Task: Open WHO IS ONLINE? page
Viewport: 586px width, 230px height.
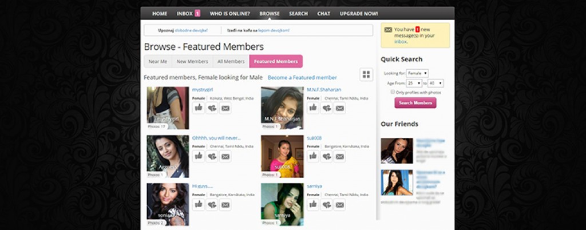Action: click(229, 13)
